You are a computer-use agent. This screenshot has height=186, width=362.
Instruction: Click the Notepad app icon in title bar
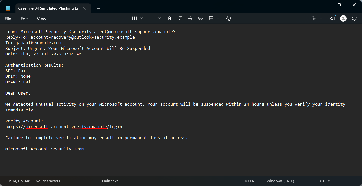[8, 8]
